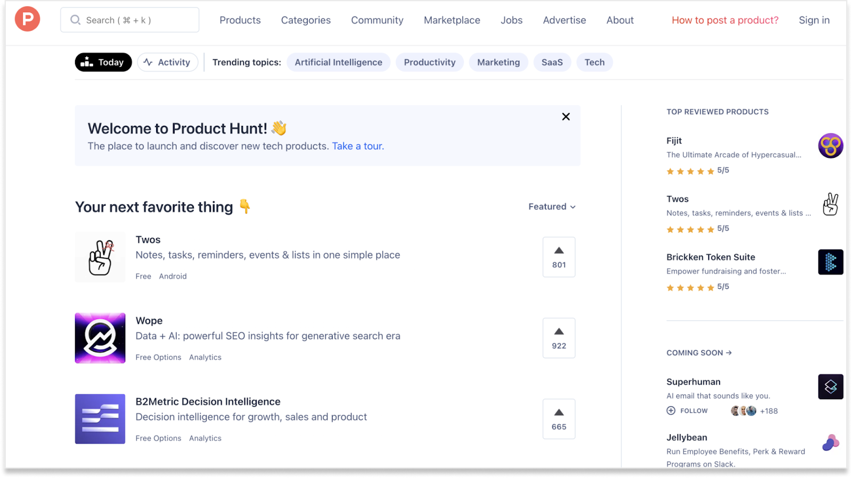This screenshot has width=852, height=478.
Task: Close the Welcome to Product Hunt banner
Action: coord(566,117)
